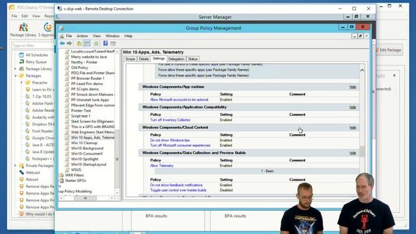Open Allow Microsoft accounts to be optional policy
416x234 pixels.
(x=179, y=99)
